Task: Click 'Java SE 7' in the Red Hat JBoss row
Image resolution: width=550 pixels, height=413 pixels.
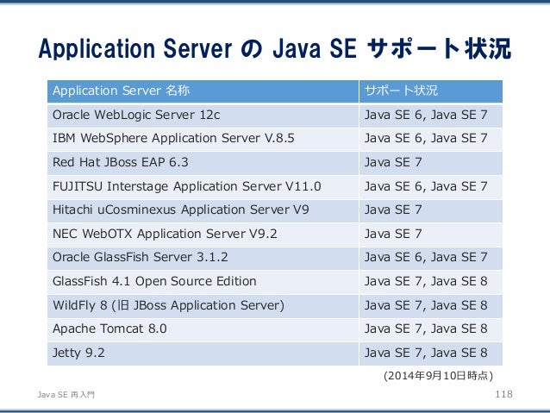Action: (x=393, y=162)
